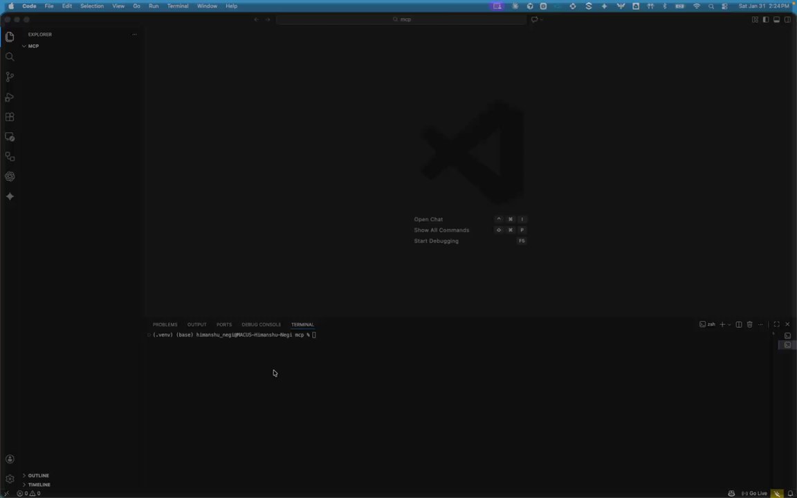Screen dimensions: 797x498
Task: Open the sparkle AI icon in activity bar
Action: (10, 196)
